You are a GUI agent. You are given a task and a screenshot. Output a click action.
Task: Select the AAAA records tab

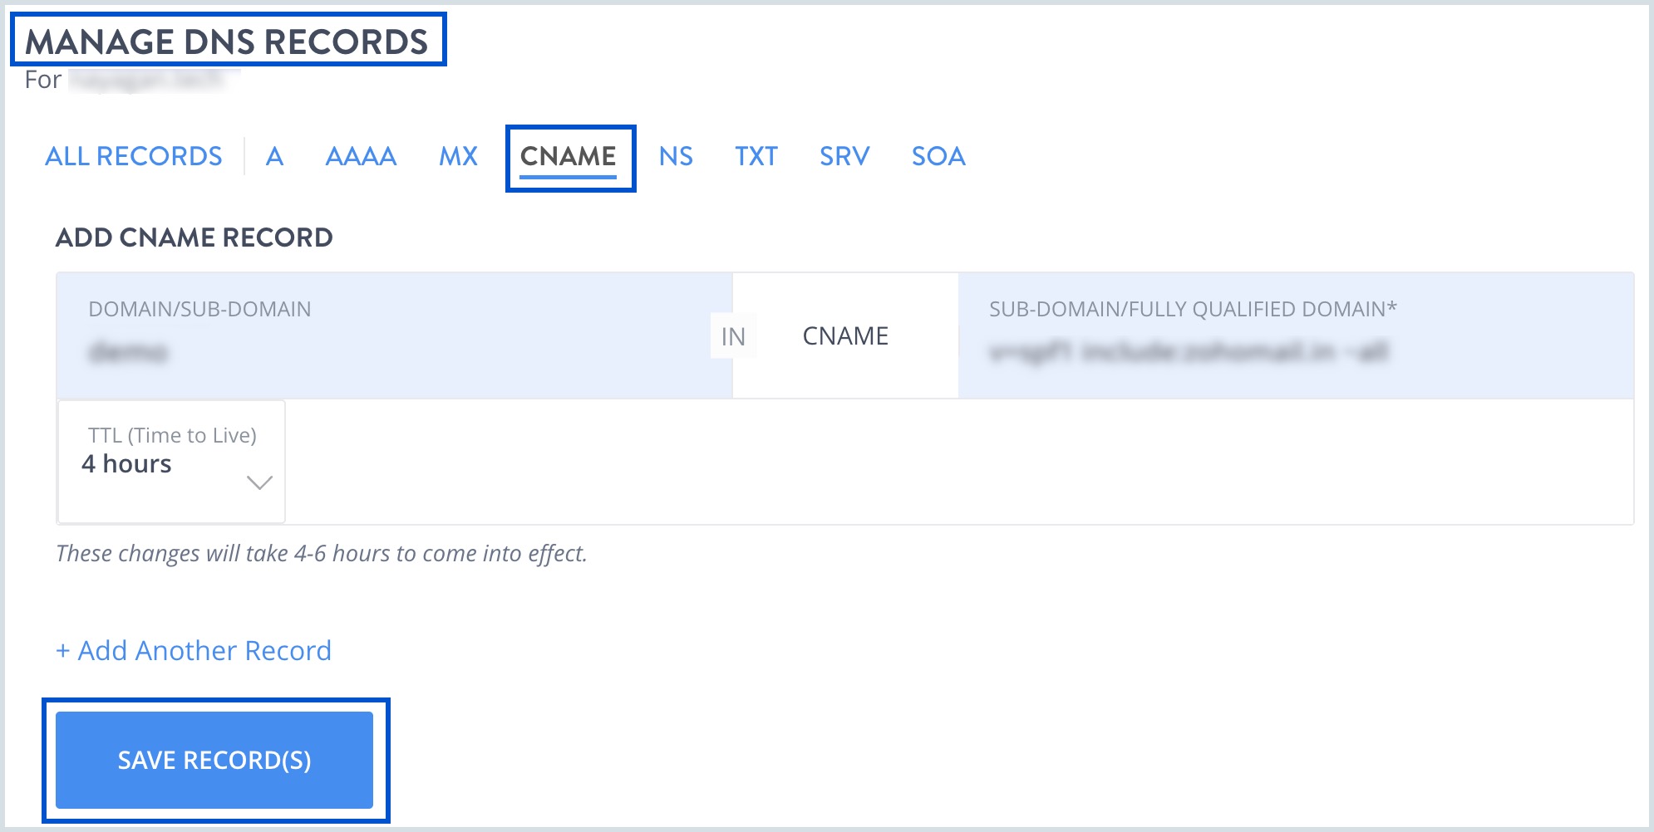[x=361, y=156]
